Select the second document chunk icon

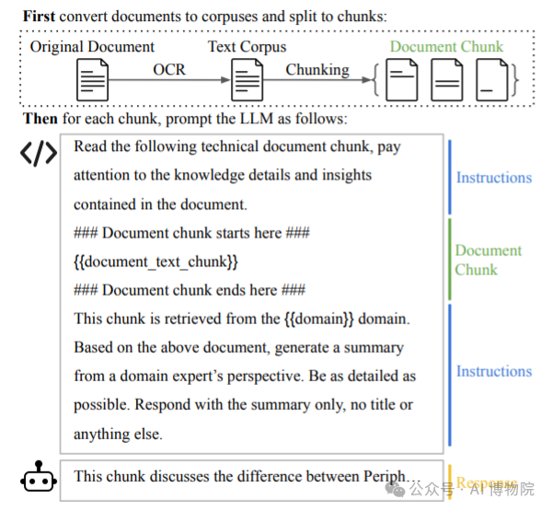click(447, 80)
